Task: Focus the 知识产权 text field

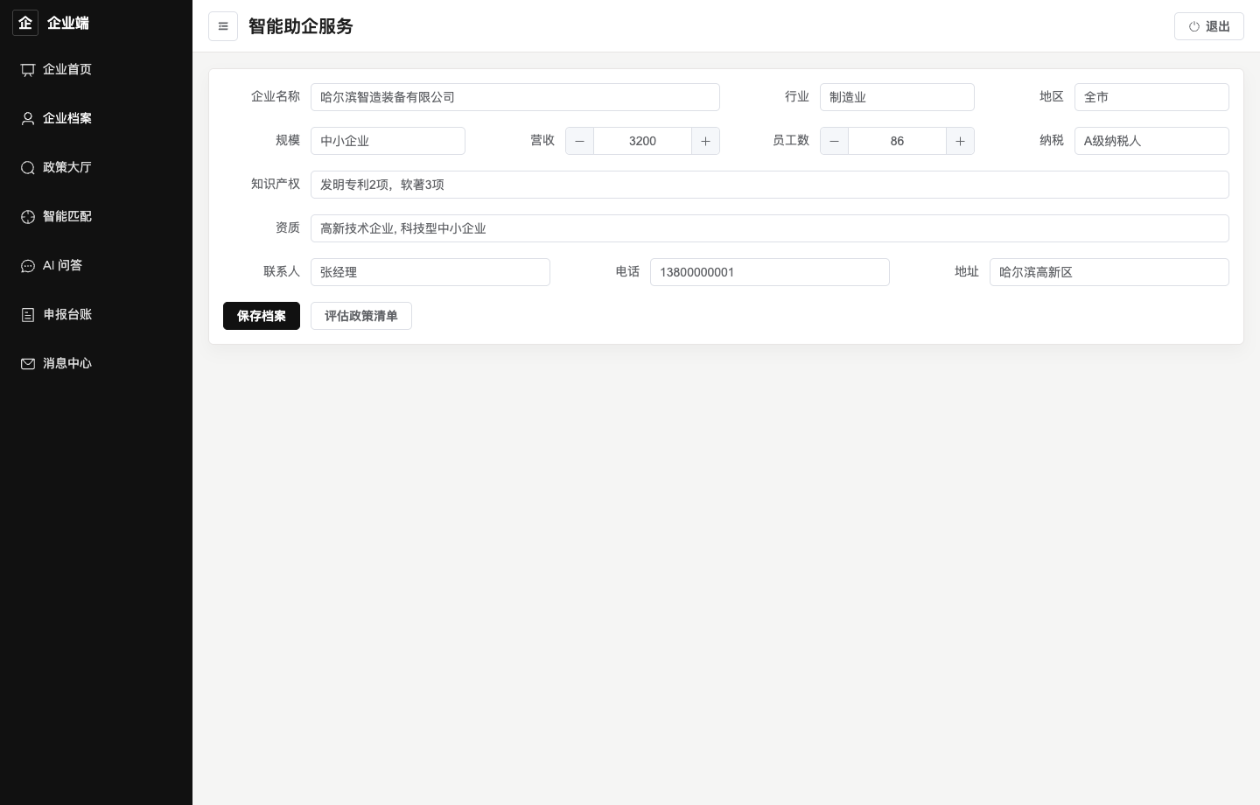Action: (x=770, y=185)
